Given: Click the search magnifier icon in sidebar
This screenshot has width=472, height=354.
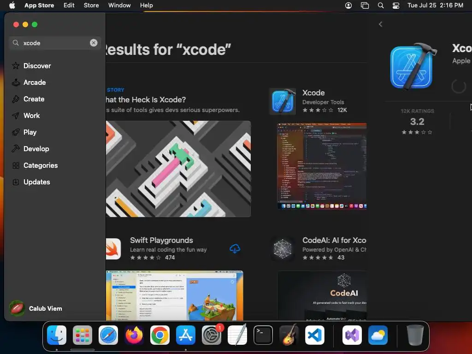Looking at the screenshot, I should (16, 43).
